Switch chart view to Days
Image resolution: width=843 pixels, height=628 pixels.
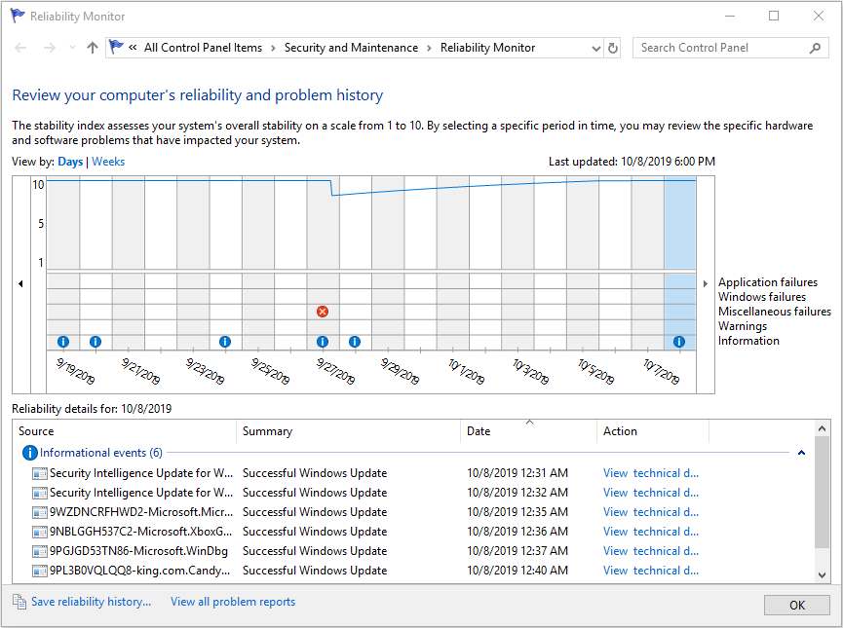click(x=70, y=162)
